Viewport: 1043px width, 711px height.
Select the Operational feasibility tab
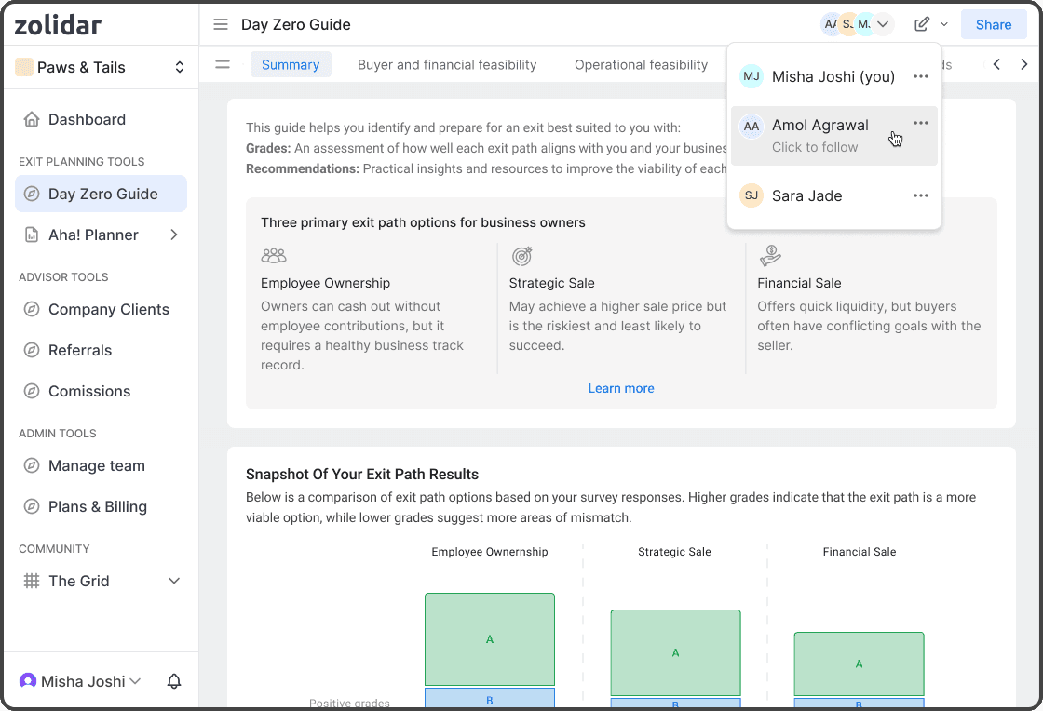point(641,65)
